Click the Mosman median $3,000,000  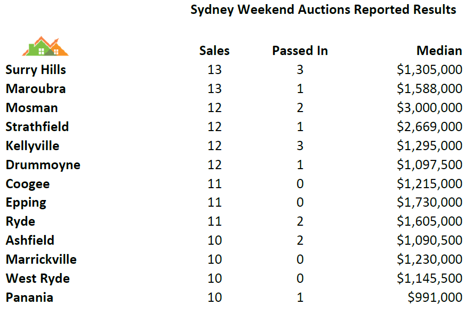(x=429, y=107)
